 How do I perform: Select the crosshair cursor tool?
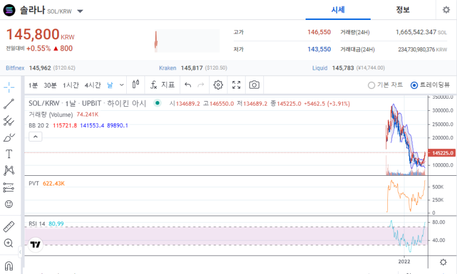pos(9,87)
